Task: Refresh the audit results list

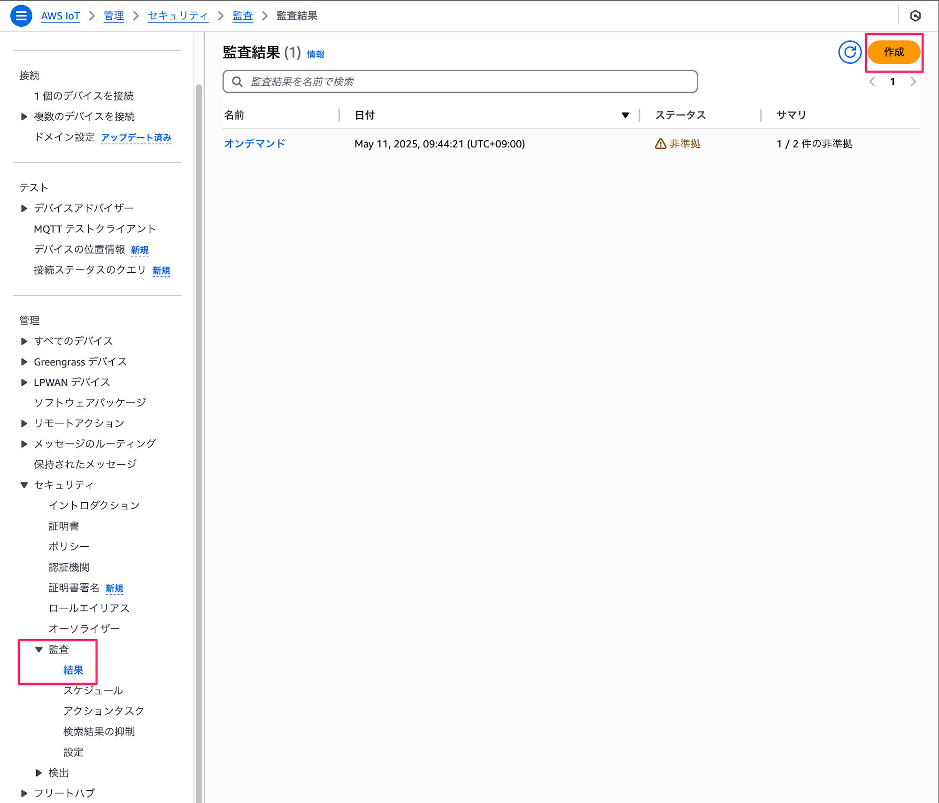Action: tap(850, 52)
